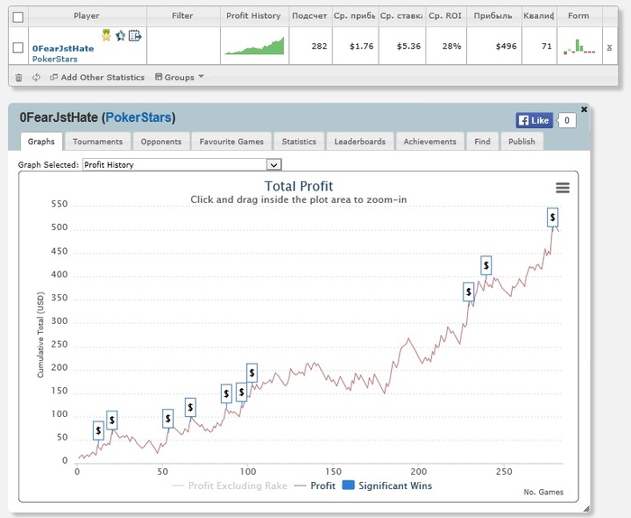
Task: Click the Form bar chart thumbnail
Action: coord(579,46)
